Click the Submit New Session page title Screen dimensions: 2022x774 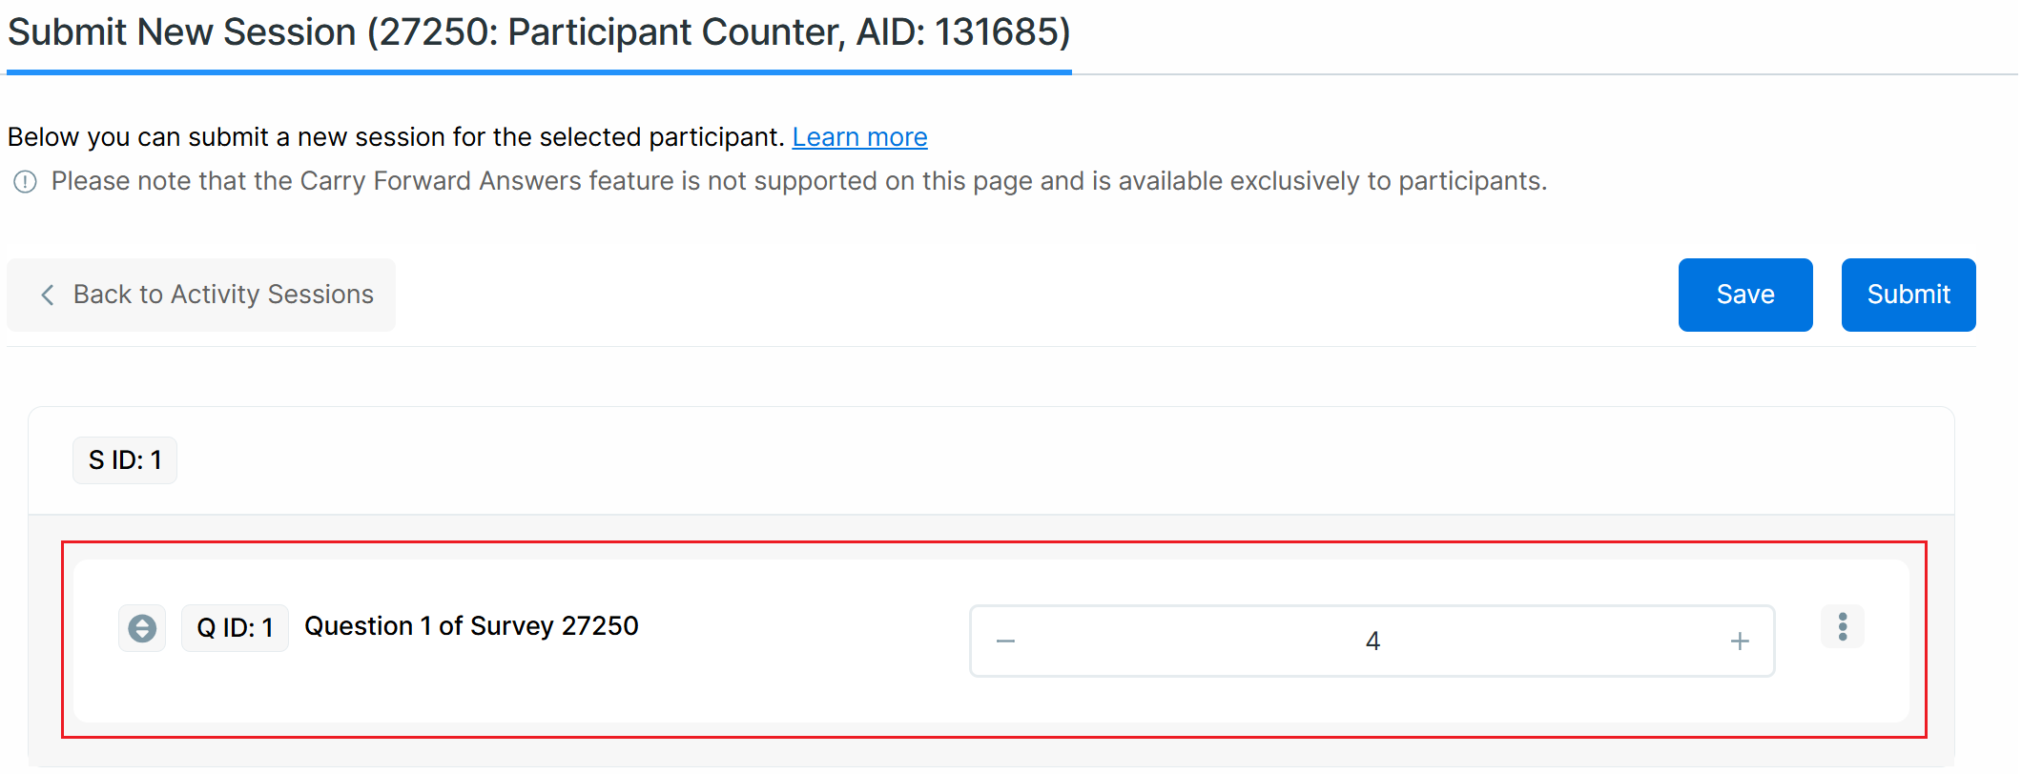(x=539, y=32)
